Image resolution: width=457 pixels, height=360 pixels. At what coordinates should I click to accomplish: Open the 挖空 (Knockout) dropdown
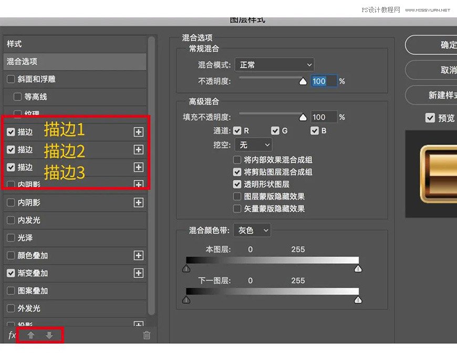[x=253, y=144]
